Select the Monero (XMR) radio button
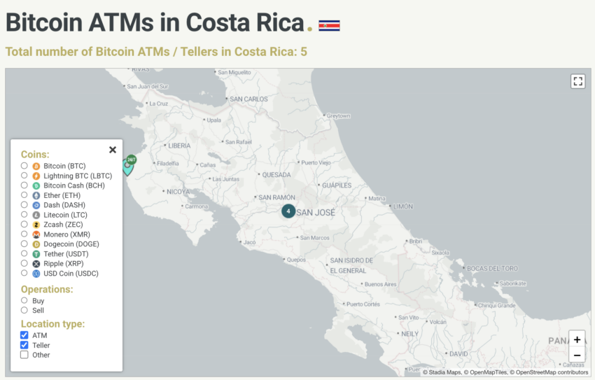595x380 pixels. (x=24, y=234)
